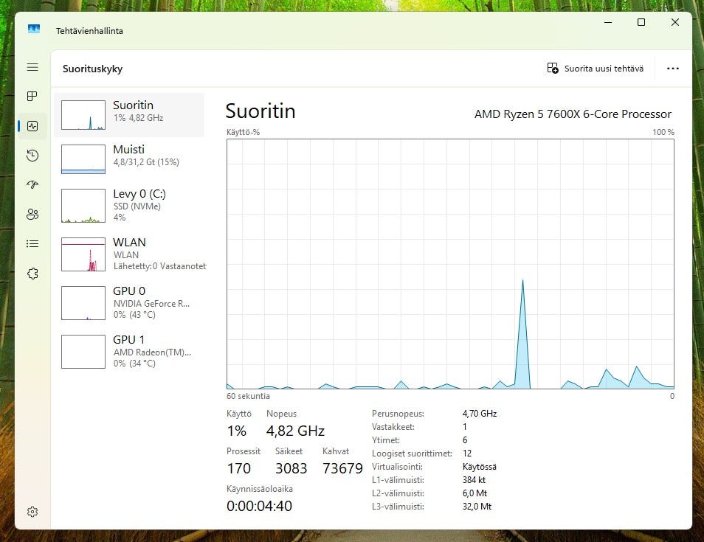Select Levy 0 (C:) resource
704x542 pixels.
point(129,205)
